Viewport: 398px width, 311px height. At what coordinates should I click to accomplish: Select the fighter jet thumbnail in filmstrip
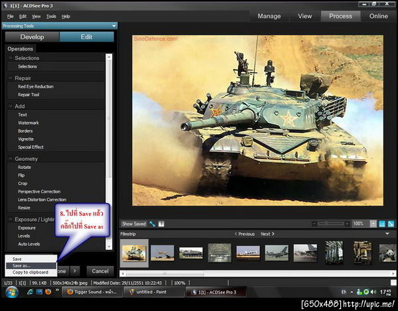(x=277, y=253)
